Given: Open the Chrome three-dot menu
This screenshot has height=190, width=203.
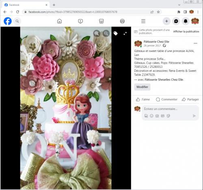Looking at the screenshot, I should pyautogui.click(x=198, y=12).
